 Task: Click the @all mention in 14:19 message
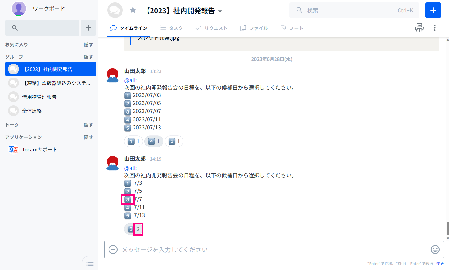[x=130, y=168]
